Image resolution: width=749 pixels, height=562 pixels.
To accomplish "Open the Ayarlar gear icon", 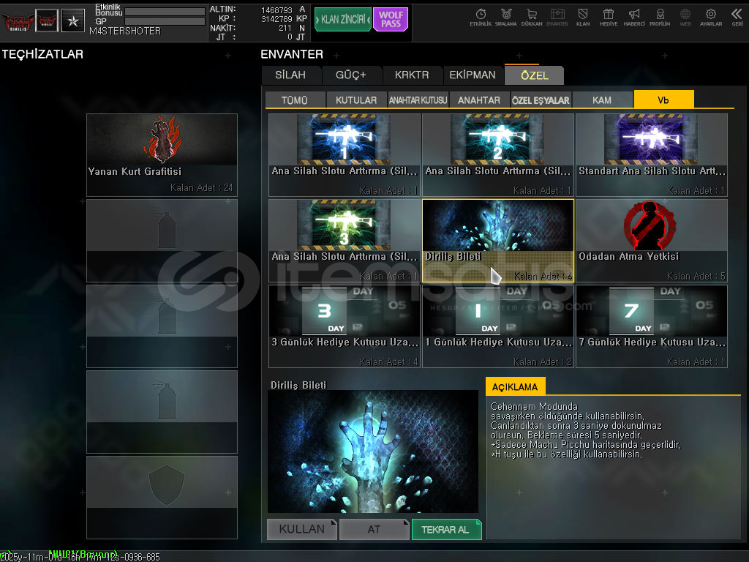I will coord(711,18).
